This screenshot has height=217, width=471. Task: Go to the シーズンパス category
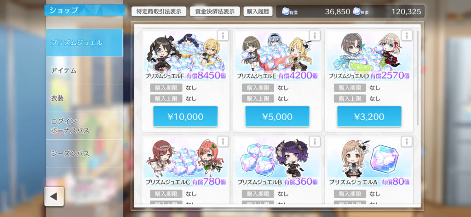85,153
